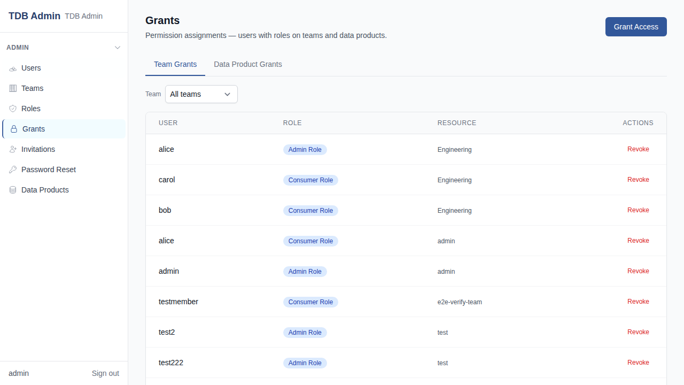Open Roles page in sidebar
Screen dimensions: 684x385
click(64, 109)
